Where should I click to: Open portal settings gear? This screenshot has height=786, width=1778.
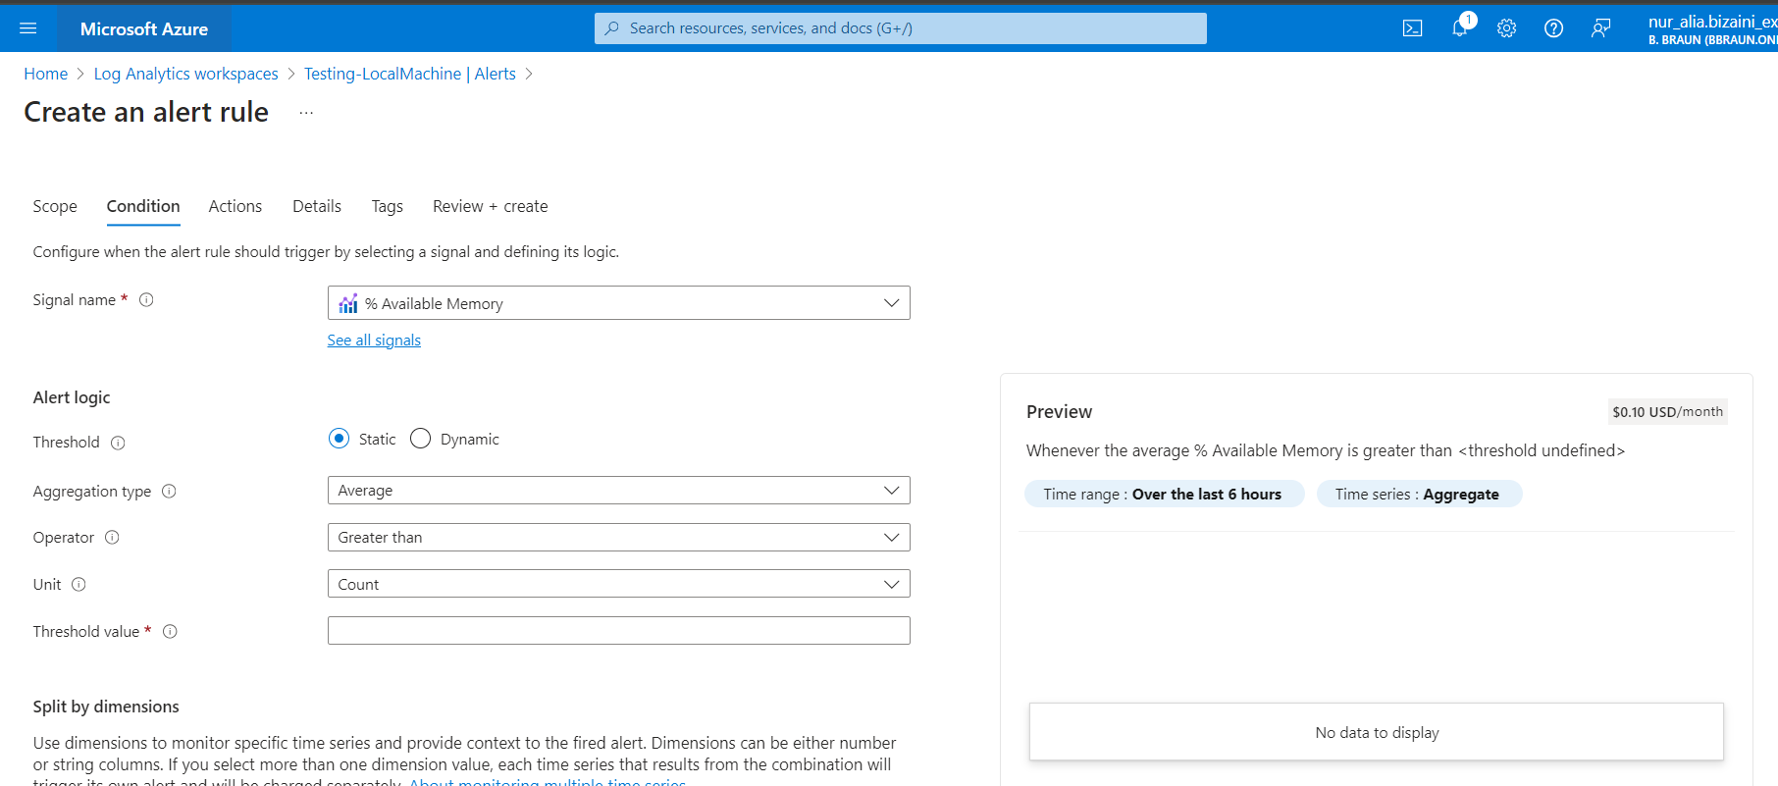pos(1506,28)
